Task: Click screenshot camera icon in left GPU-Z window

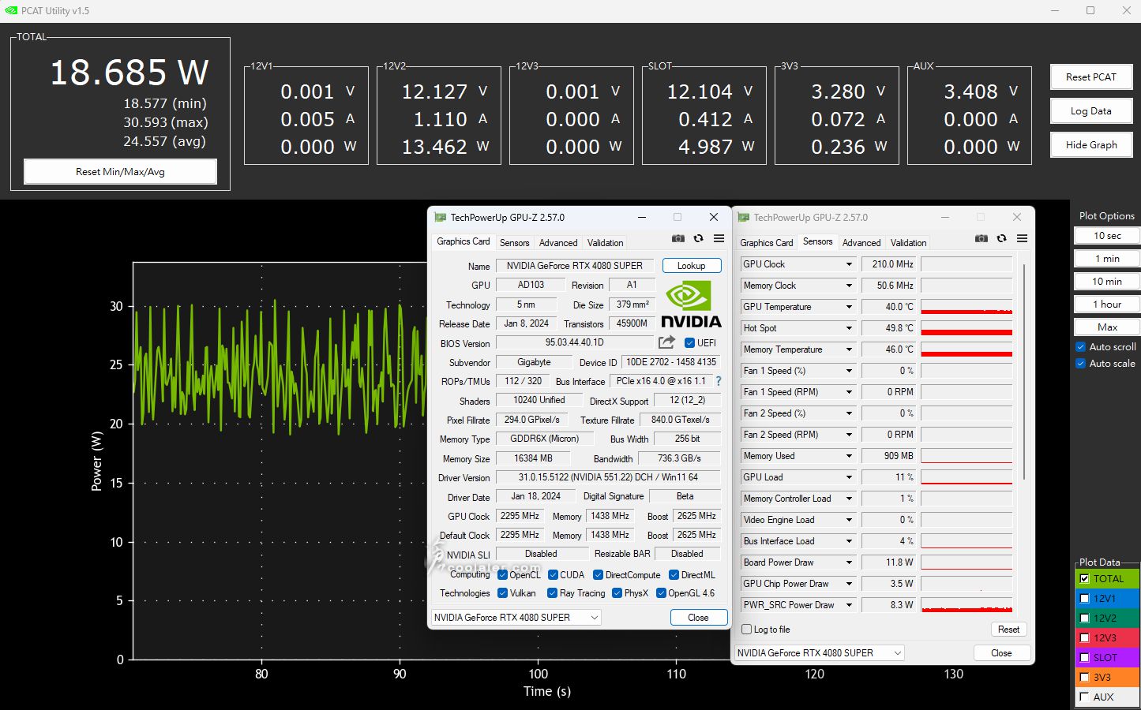Action: [677, 238]
